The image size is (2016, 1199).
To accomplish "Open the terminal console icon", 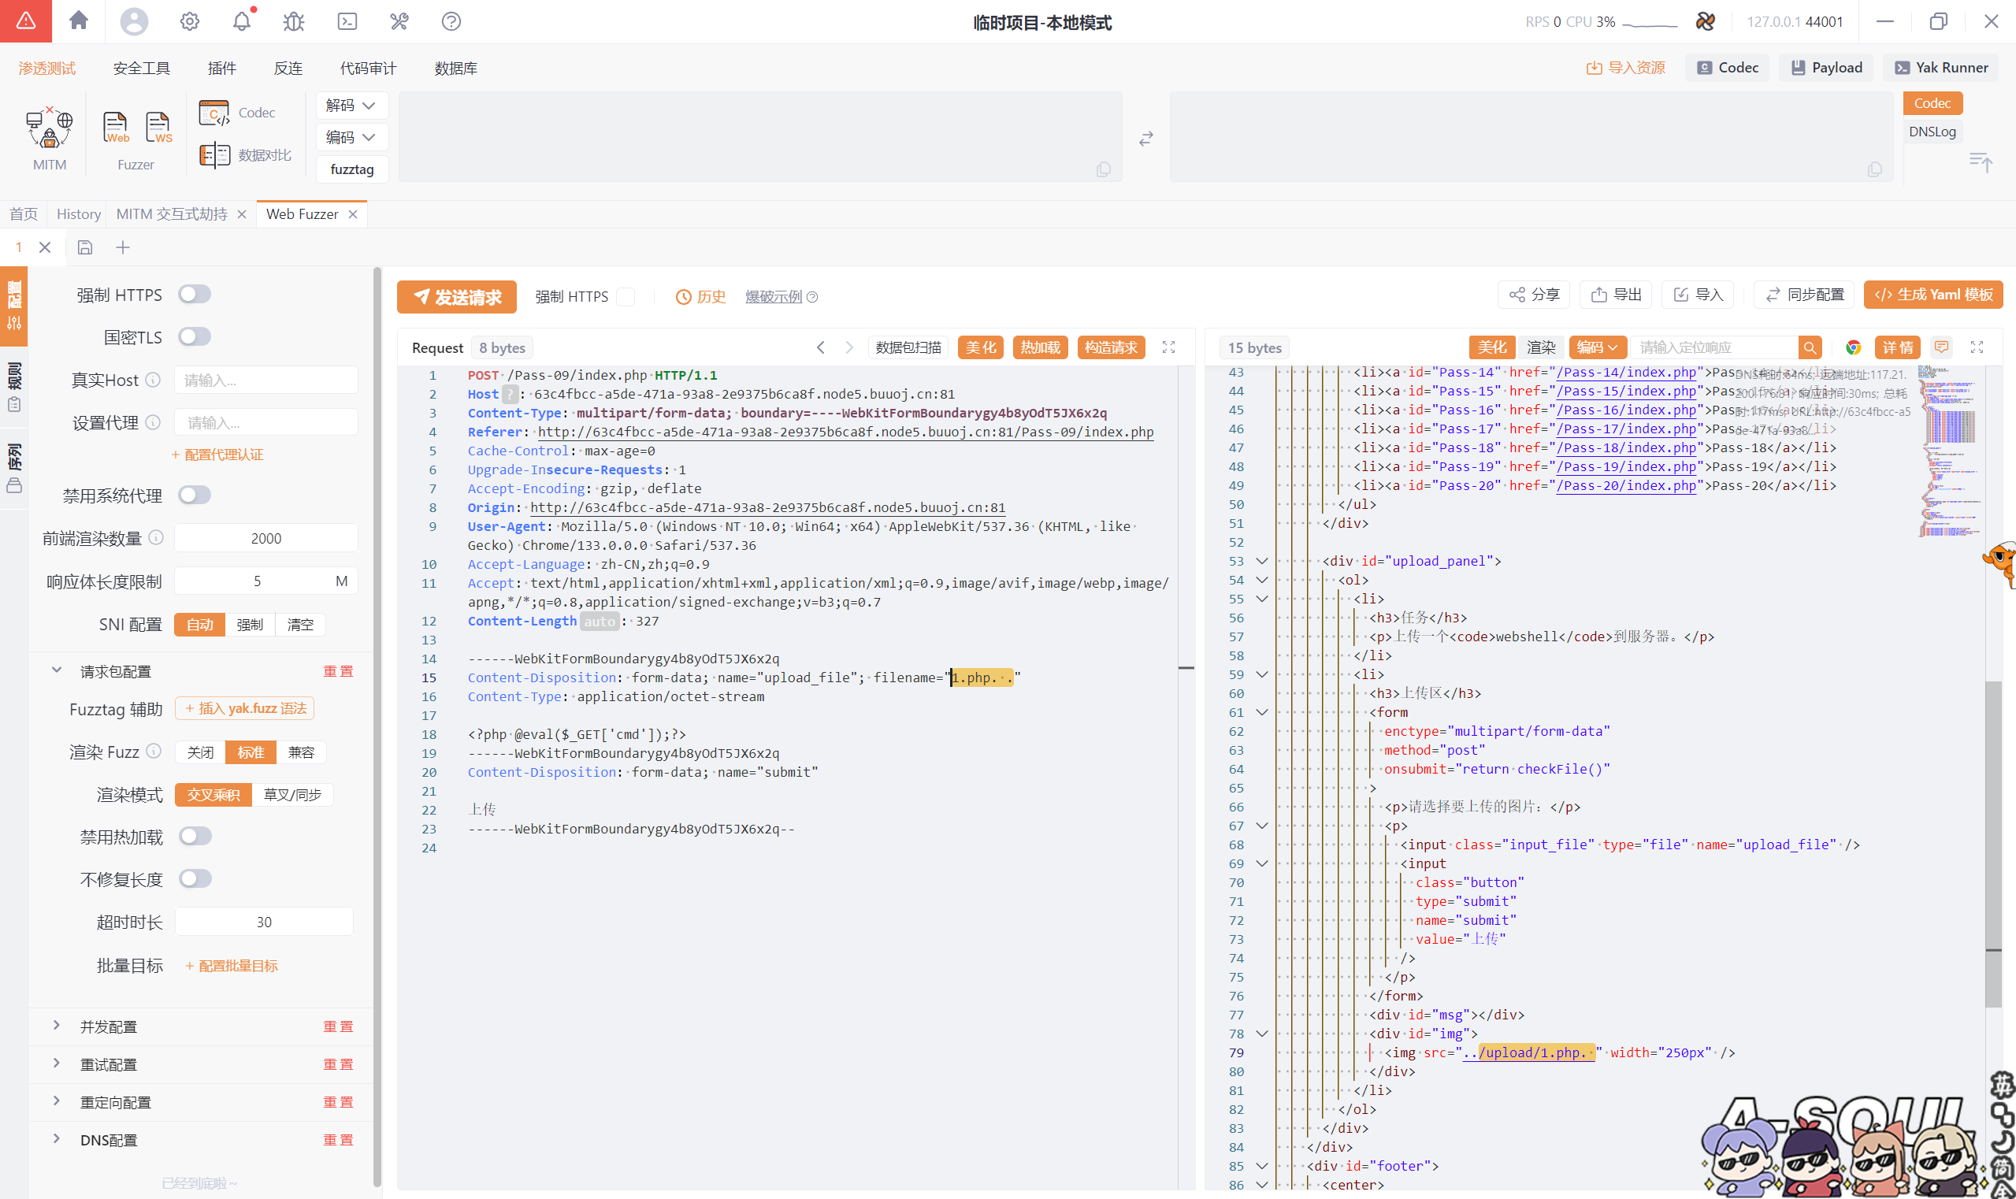I will click(x=347, y=21).
